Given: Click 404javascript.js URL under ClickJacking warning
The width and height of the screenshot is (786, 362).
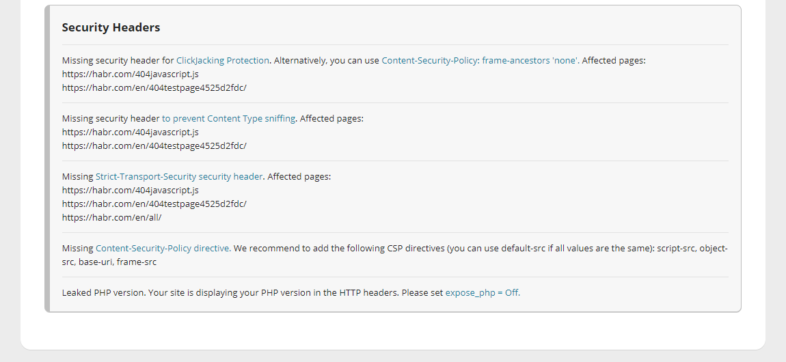Looking at the screenshot, I should point(130,74).
